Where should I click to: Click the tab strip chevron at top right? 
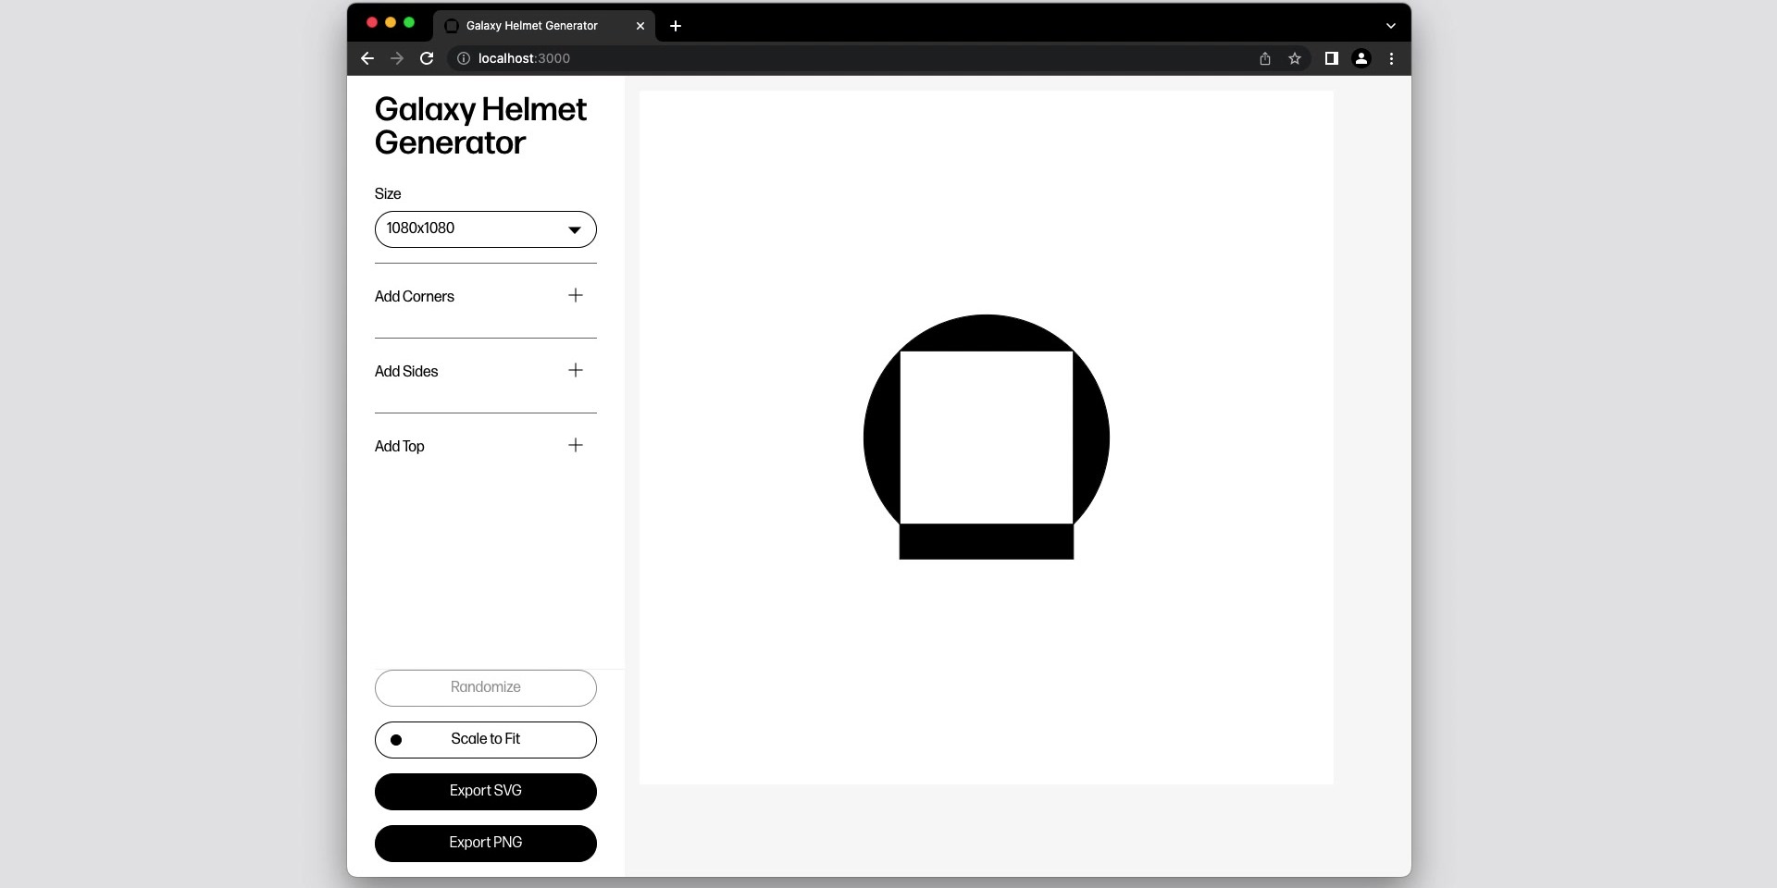(x=1390, y=25)
